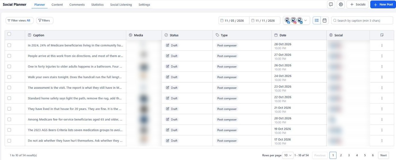Click the Draft status of 28 Oct post
This screenshot has width=396, height=160.
pos(172,45)
